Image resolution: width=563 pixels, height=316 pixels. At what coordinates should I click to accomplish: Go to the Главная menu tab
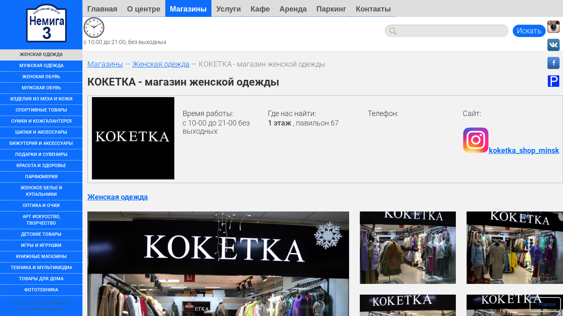pyautogui.click(x=102, y=9)
